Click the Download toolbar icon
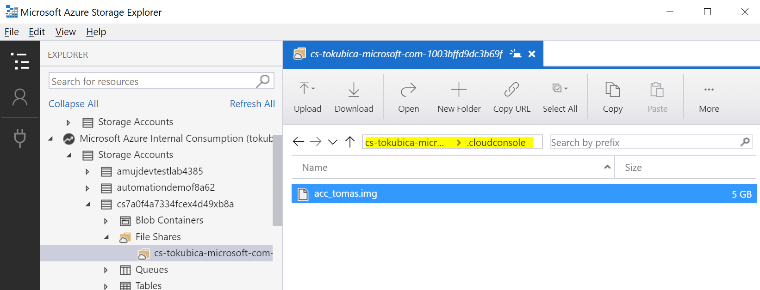This screenshot has height=290, width=760. pos(354,97)
